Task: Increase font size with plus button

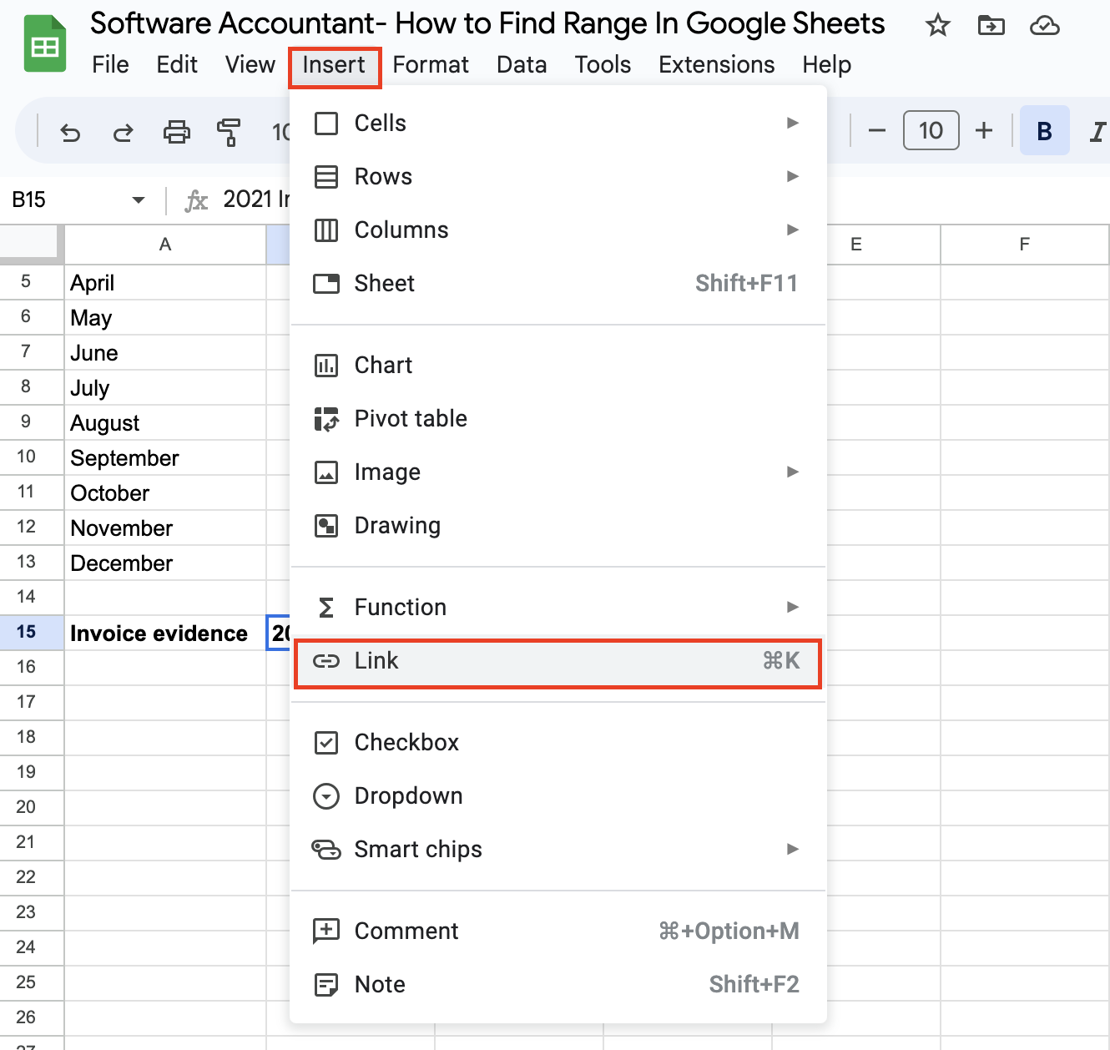Action: (x=984, y=131)
